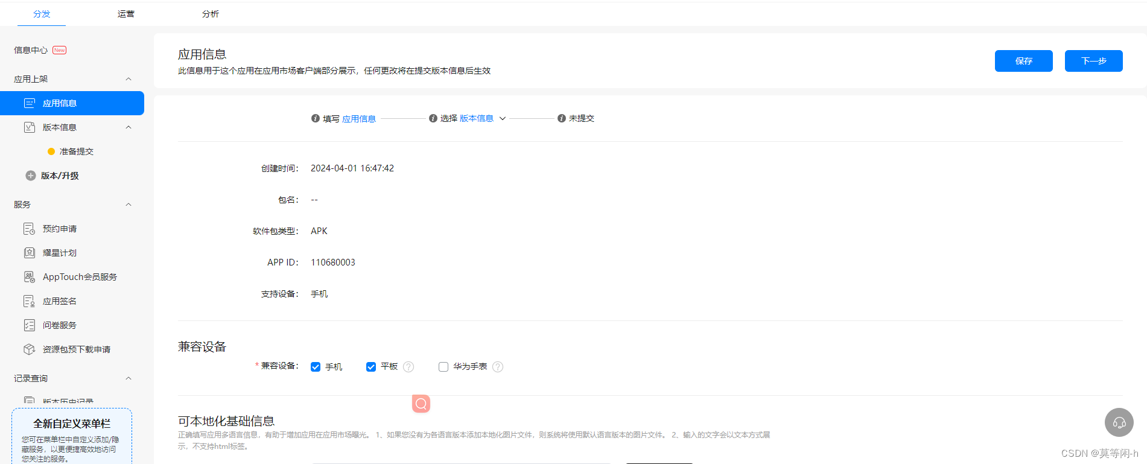The width and height of the screenshot is (1147, 464).
Task: Collapse the 服务 section
Action: 128,205
